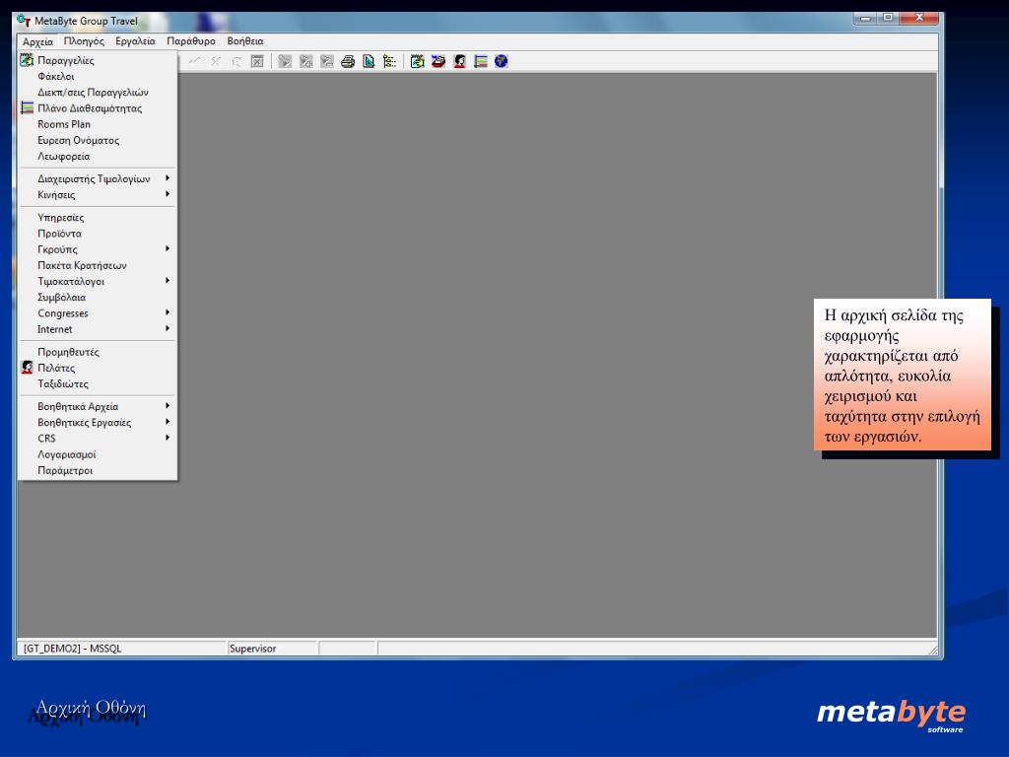
Task: Expand the Congresses submenu
Action: [x=98, y=313]
